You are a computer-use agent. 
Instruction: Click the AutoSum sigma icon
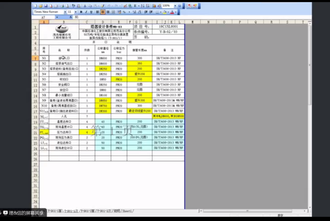click(x=135, y=6)
